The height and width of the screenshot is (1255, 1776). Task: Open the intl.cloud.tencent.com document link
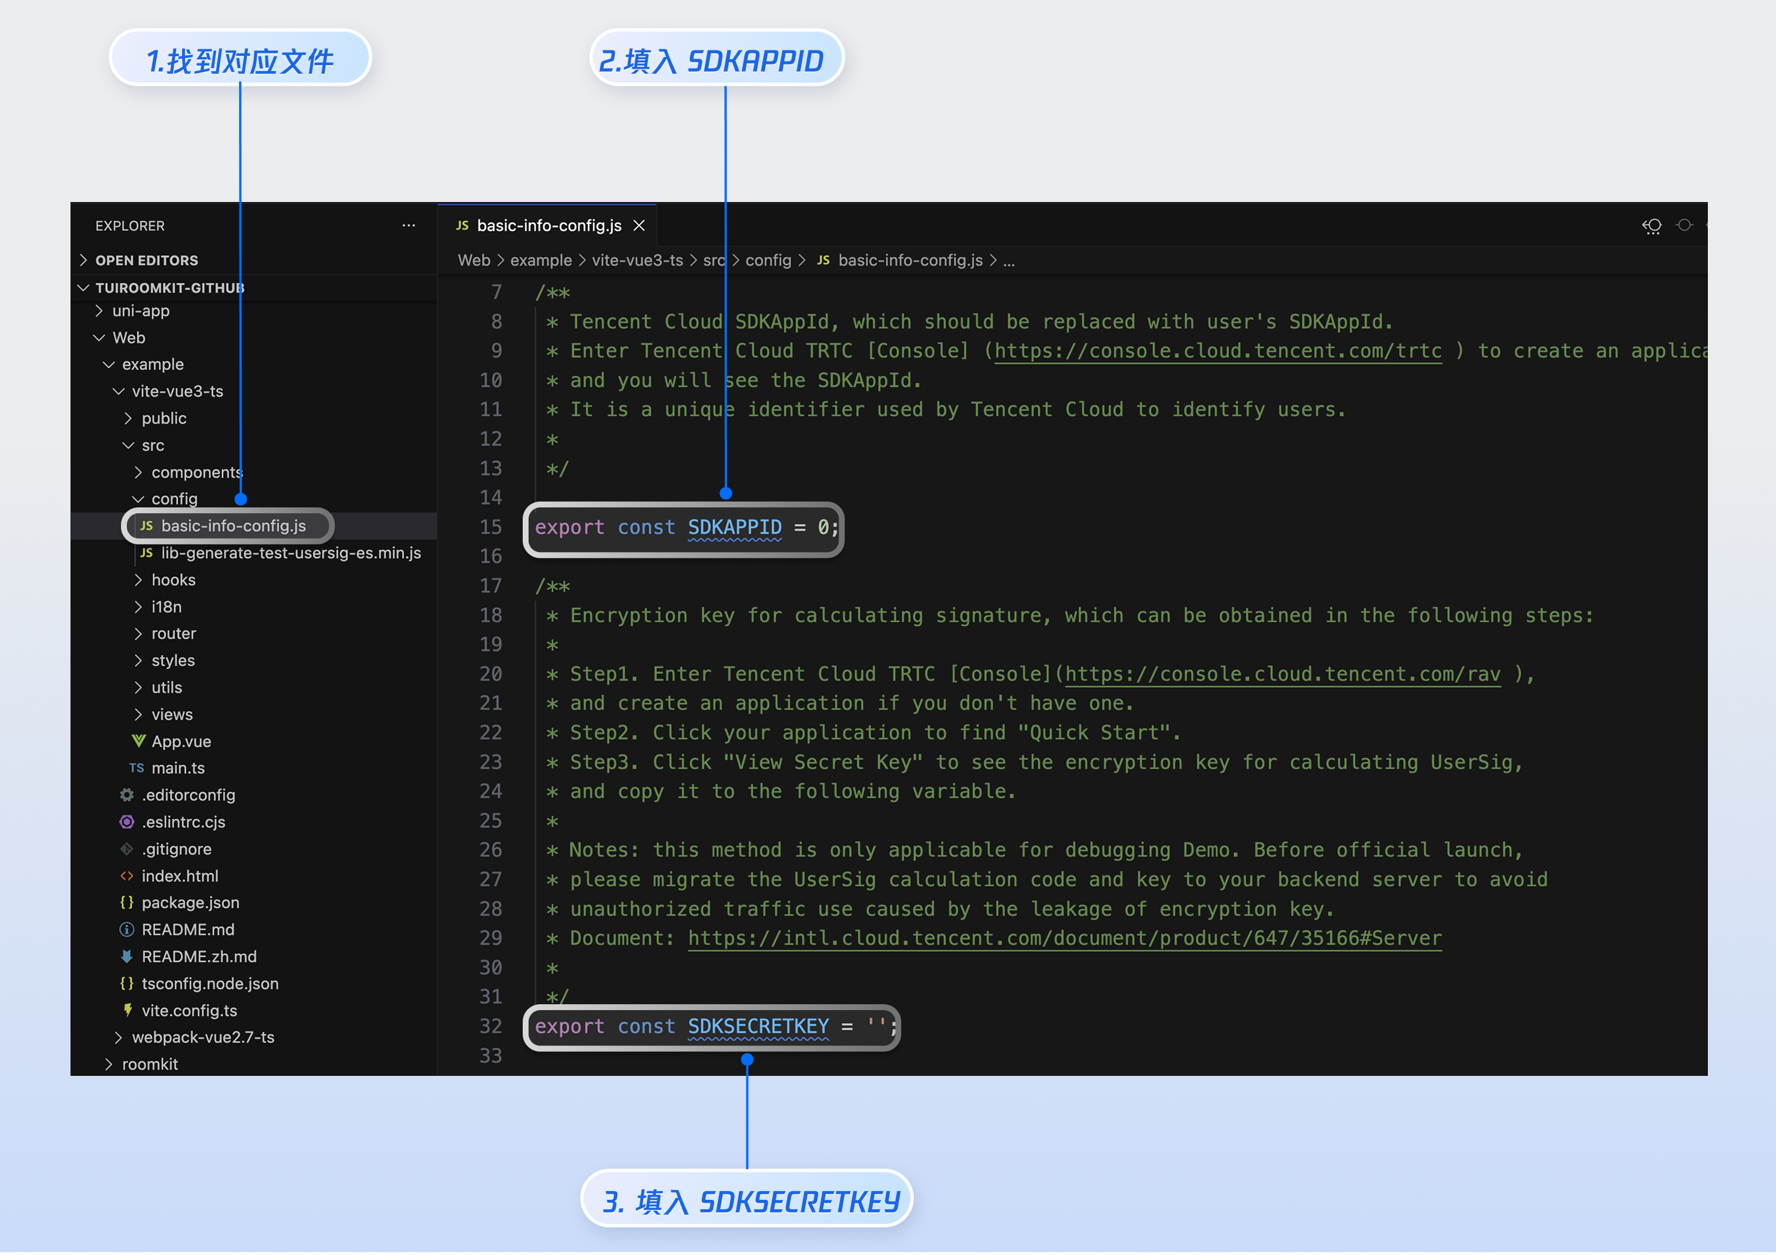click(x=1064, y=938)
